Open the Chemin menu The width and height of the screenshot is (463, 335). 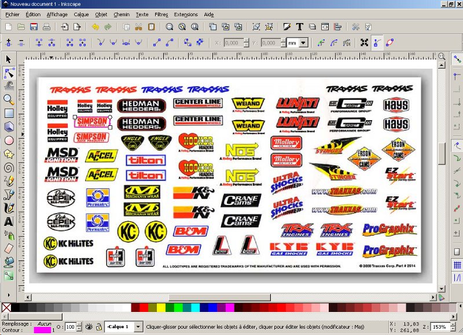122,14
